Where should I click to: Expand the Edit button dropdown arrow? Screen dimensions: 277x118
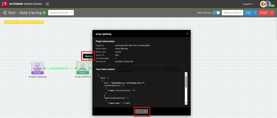tap(255, 13)
